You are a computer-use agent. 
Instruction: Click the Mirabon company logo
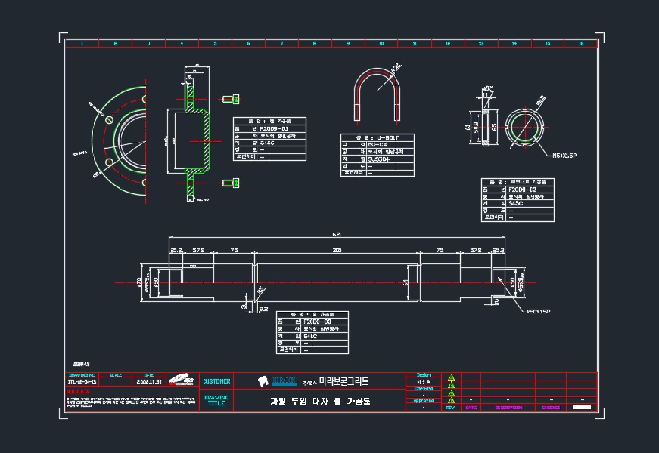coord(278,381)
